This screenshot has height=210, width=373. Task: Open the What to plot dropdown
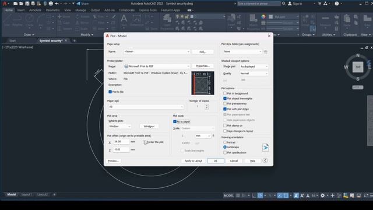119,127
